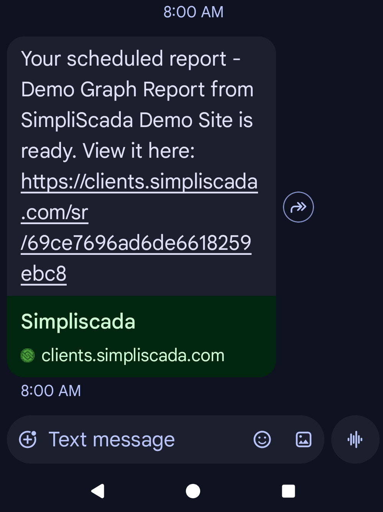Open the https://clients.simpliscada link line
This screenshot has width=383, height=512.
(x=139, y=182)
